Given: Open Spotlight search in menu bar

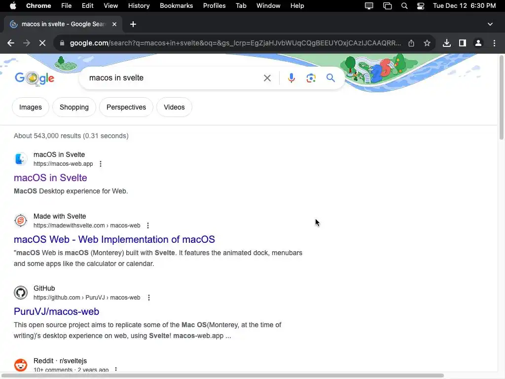Looking at the screenshot, I should (x=404, y=6).
